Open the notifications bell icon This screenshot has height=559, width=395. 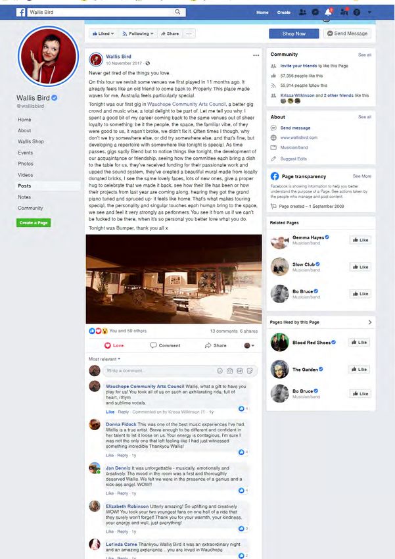pyautogui.click(x=328, y=12)
